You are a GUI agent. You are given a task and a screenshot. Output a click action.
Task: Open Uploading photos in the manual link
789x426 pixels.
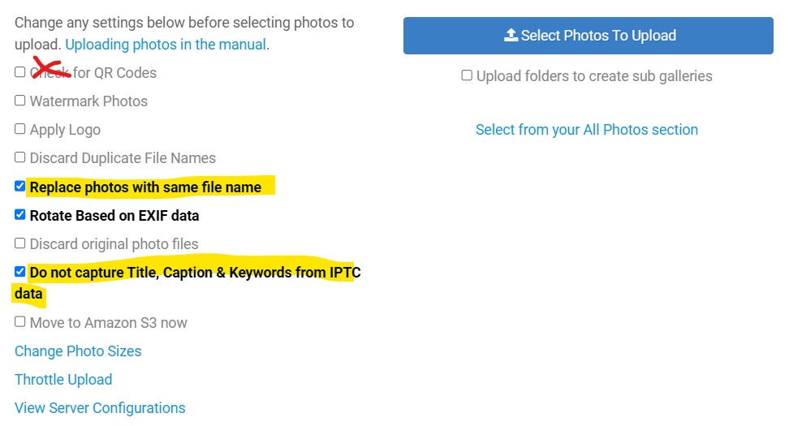tap(166, 45)
